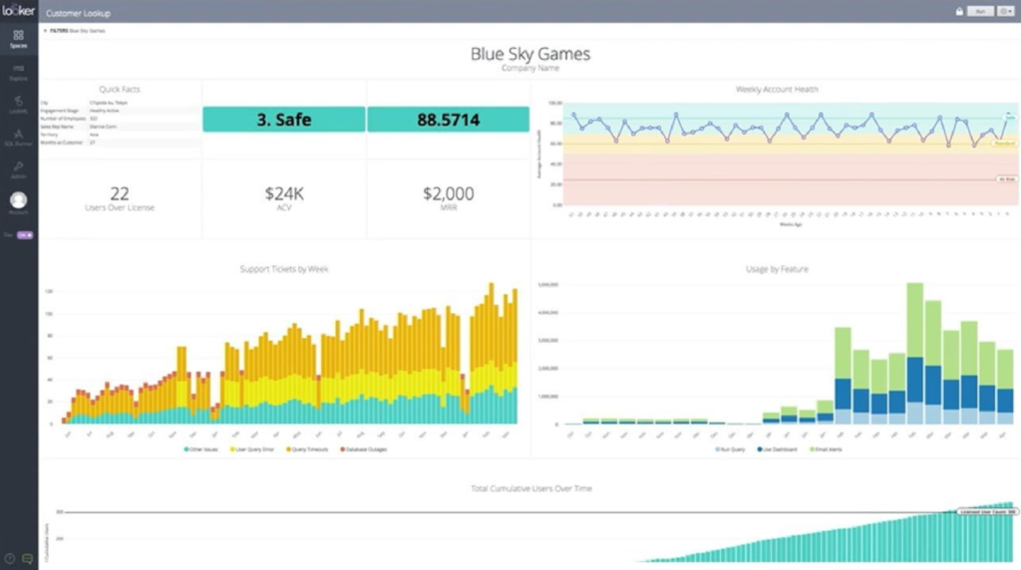Toggle Use Dashboard legend entry
1021x570 pixels.
(x=777, y=449)
